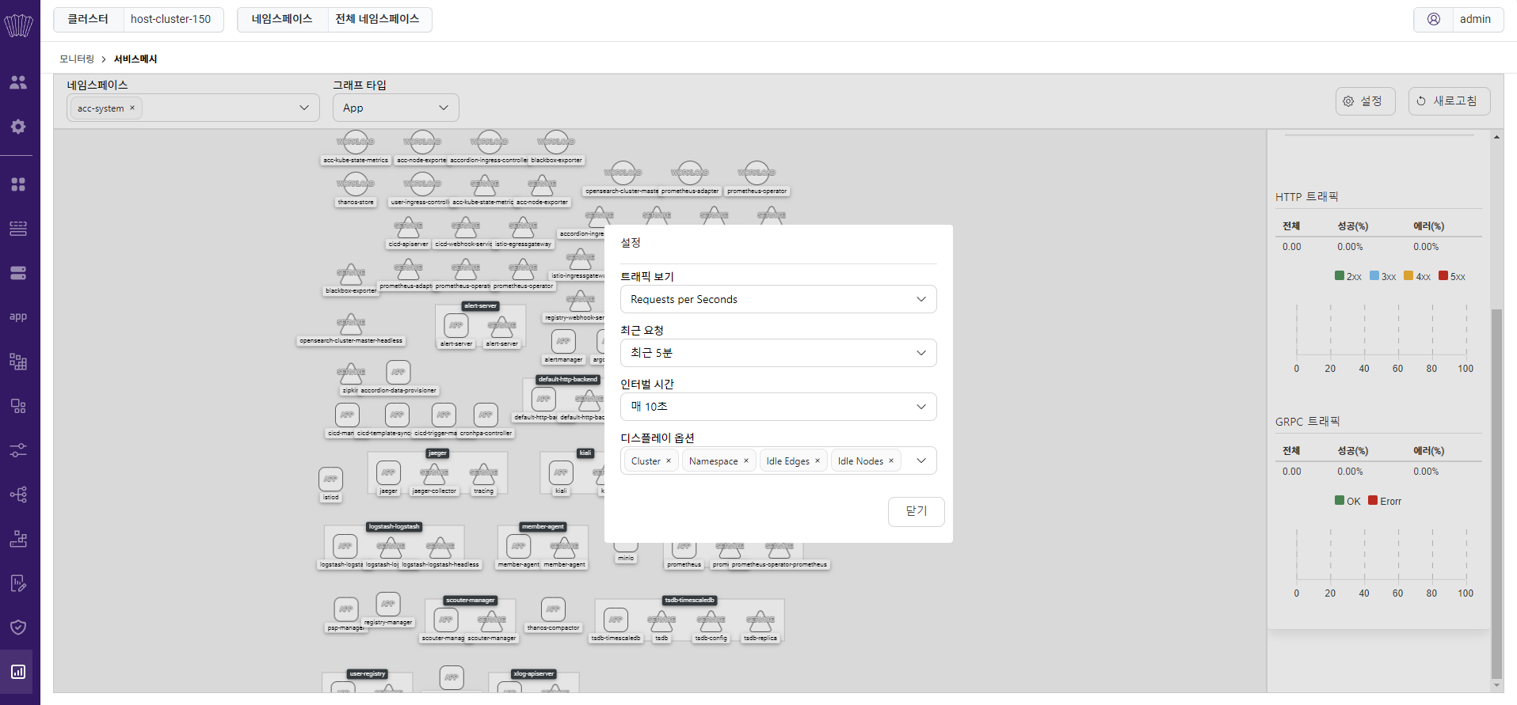The image size is (1517, 705).
Task: Click the accordion logo in the sidebar
Action: click(x=18, y=25)
